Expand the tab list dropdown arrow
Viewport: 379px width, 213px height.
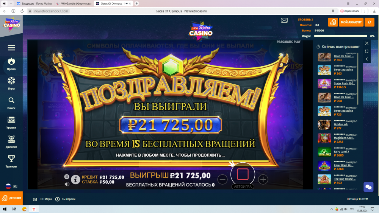11,4
